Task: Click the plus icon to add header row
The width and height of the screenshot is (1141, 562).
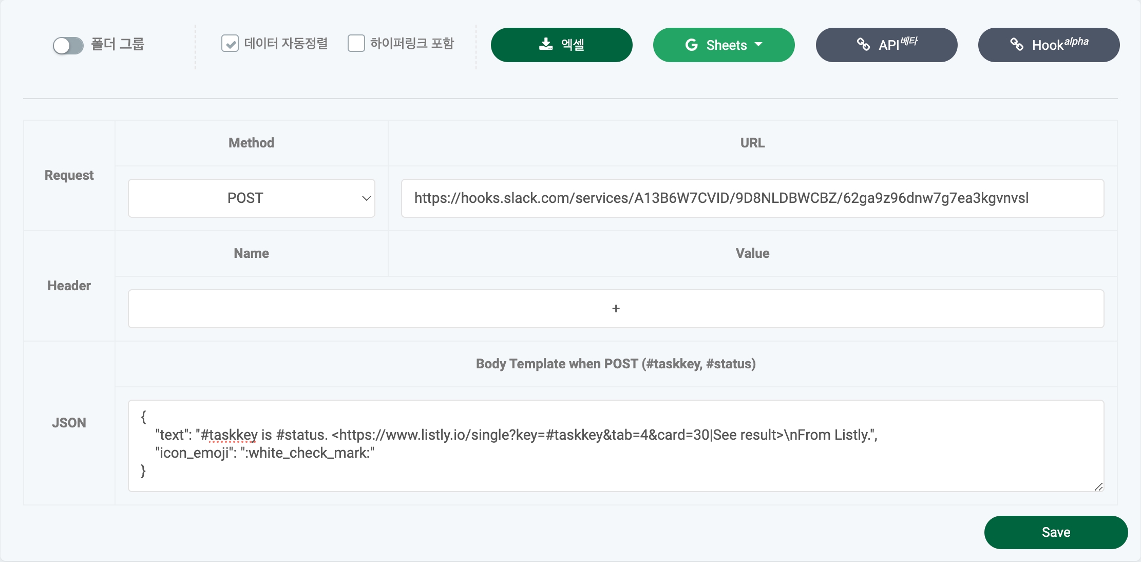Action: 616,309
